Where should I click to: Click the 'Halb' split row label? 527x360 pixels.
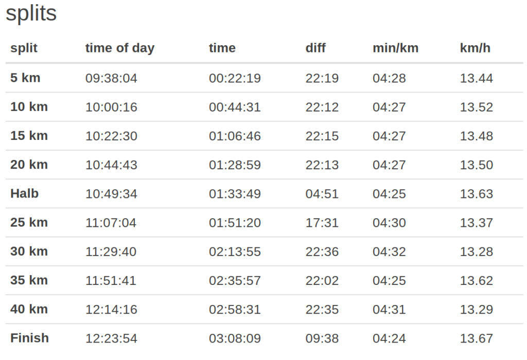(x=24, y=194)
